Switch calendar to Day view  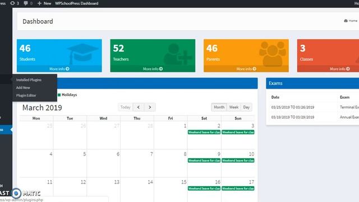click(246, 107)
